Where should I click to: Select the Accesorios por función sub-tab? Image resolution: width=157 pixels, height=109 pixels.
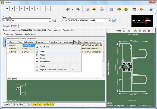(x=24, y=34)
